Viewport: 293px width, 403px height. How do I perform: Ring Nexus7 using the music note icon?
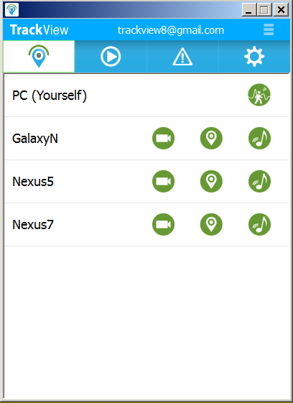pyautogui.click(x=259, y=224)
